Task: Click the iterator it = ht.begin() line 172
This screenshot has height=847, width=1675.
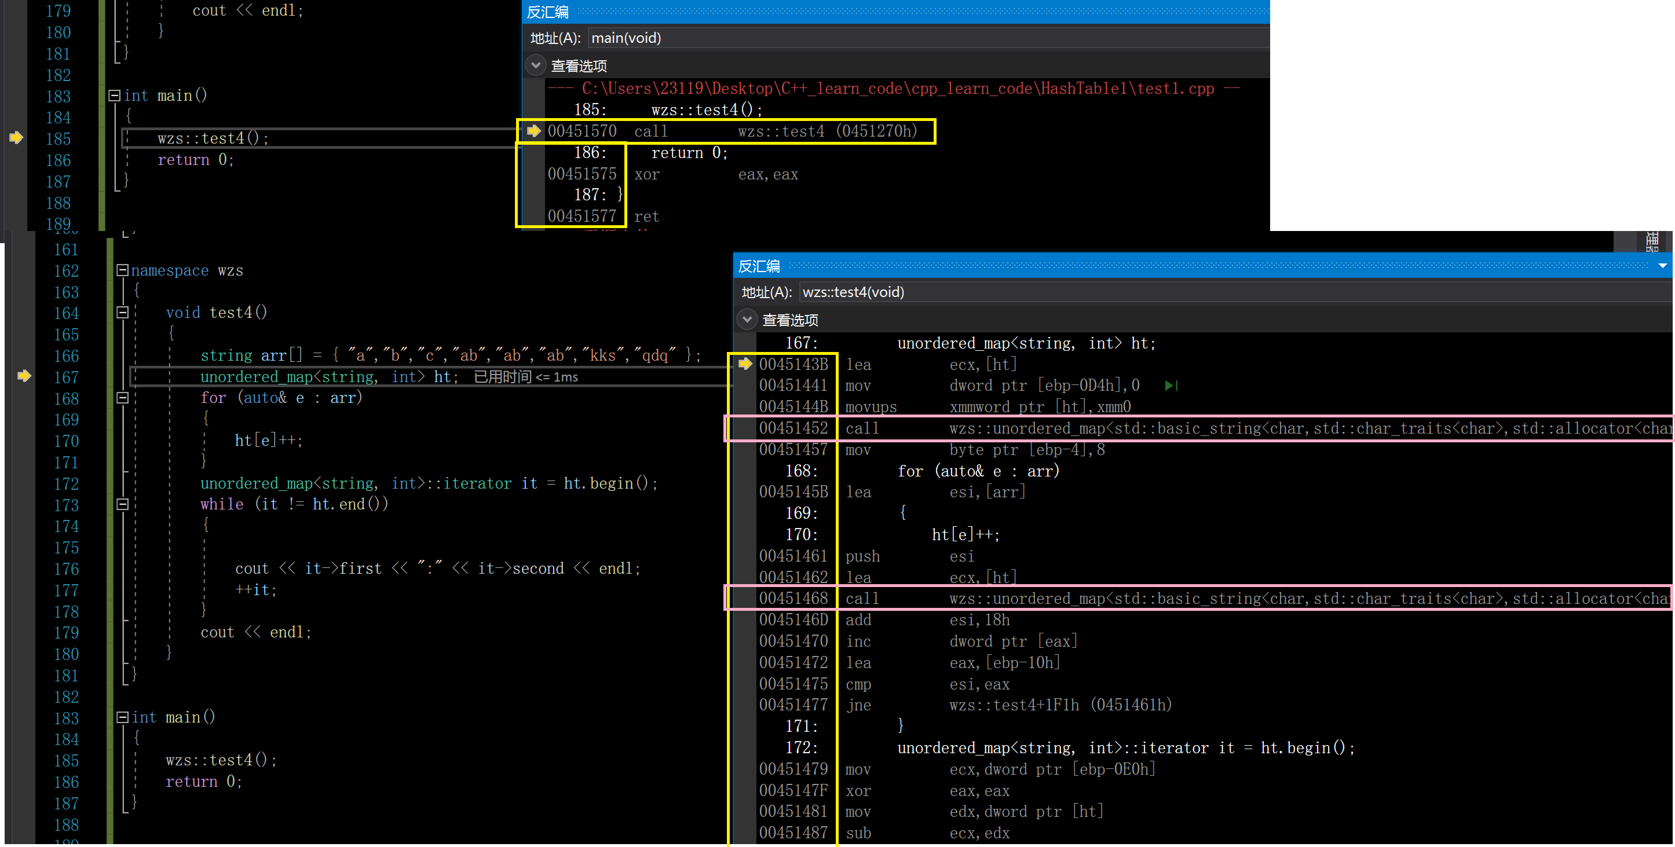Action: click(429, 483)
